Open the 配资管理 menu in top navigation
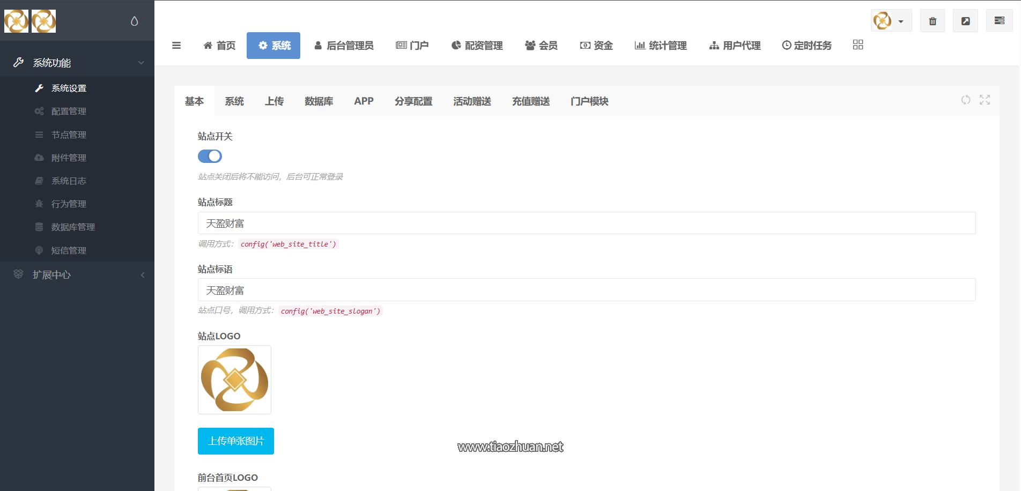The image size is (1021, 491). pos(477,46)
